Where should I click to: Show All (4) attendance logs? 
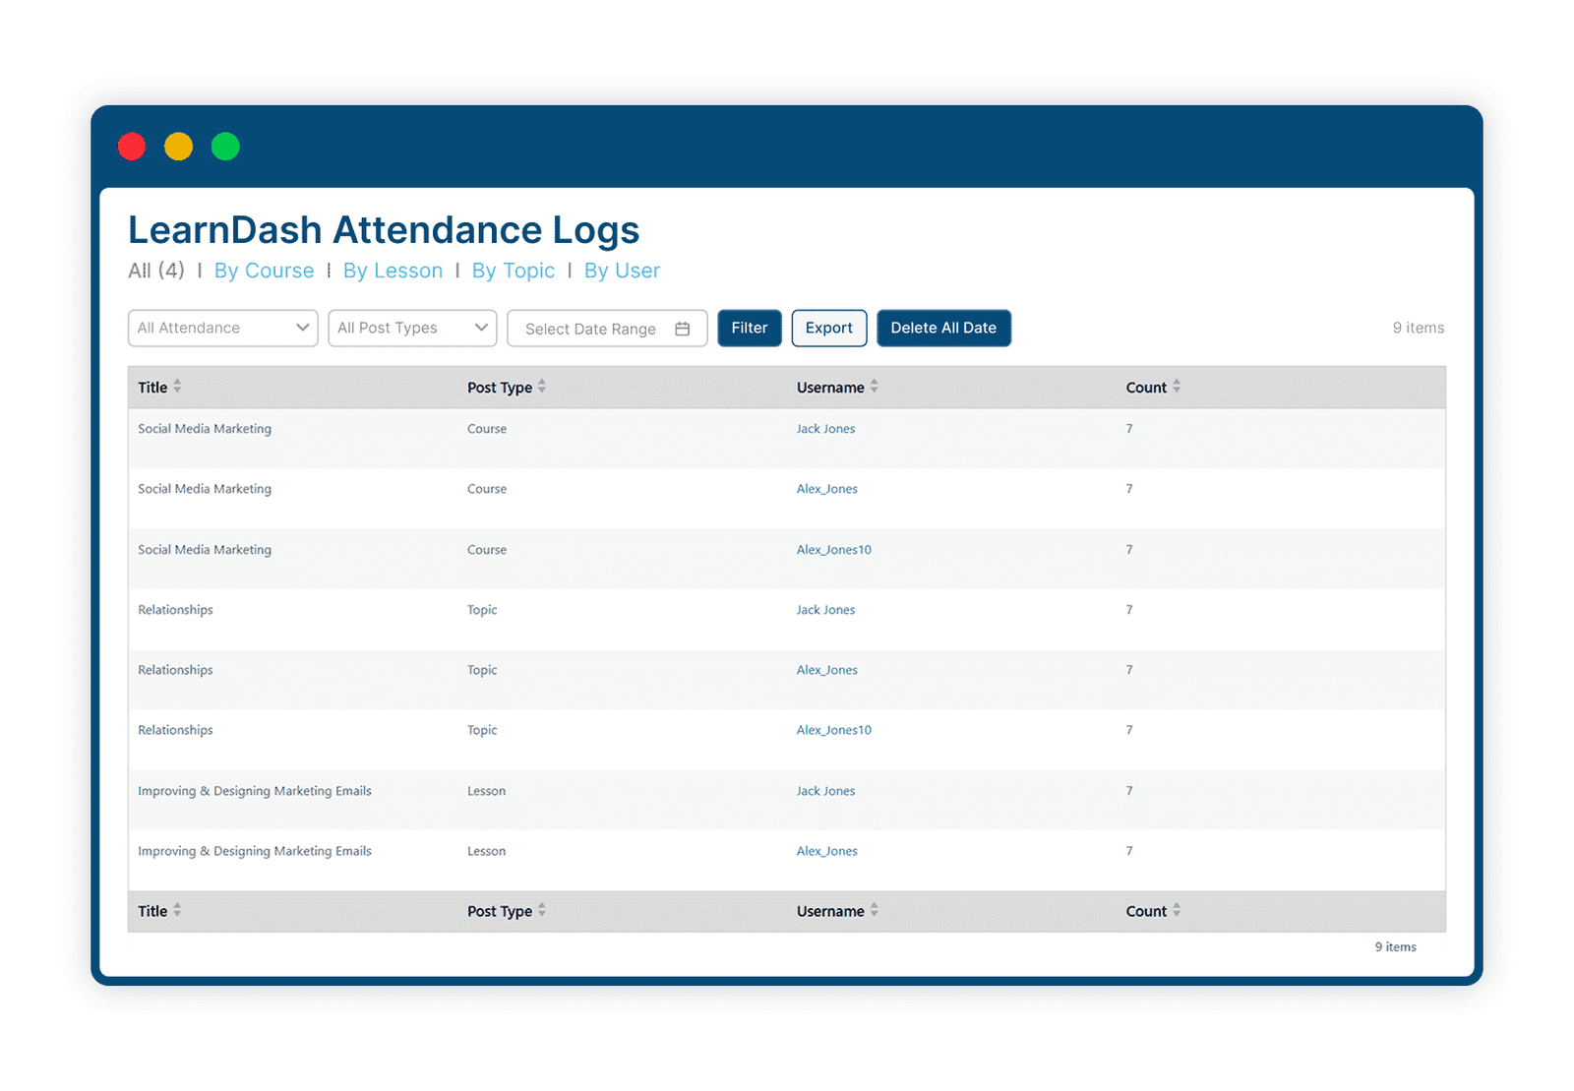(x=156, y=271)
